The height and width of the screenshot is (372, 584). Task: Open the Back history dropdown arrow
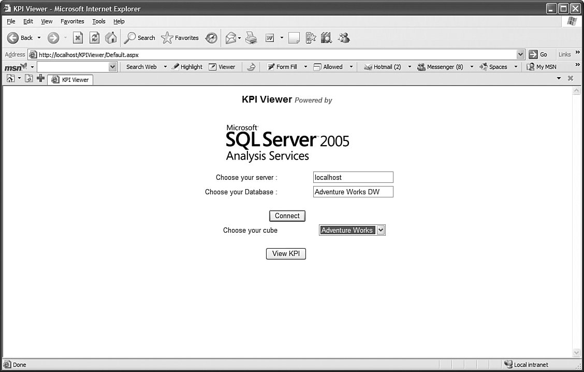(x=39, y=38)
